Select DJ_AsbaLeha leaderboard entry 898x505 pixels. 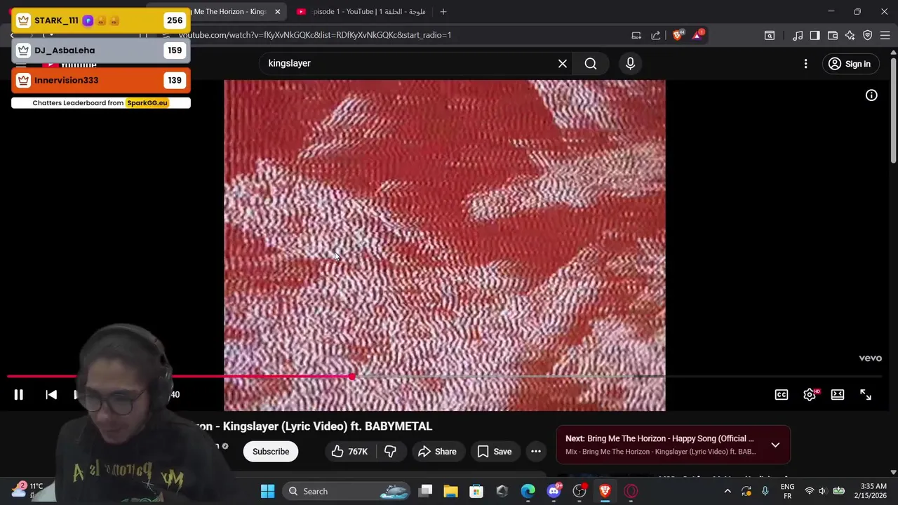[100, 50]
